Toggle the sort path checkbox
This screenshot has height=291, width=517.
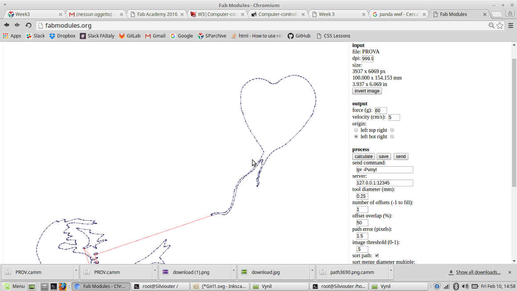[x=377, y=255]
